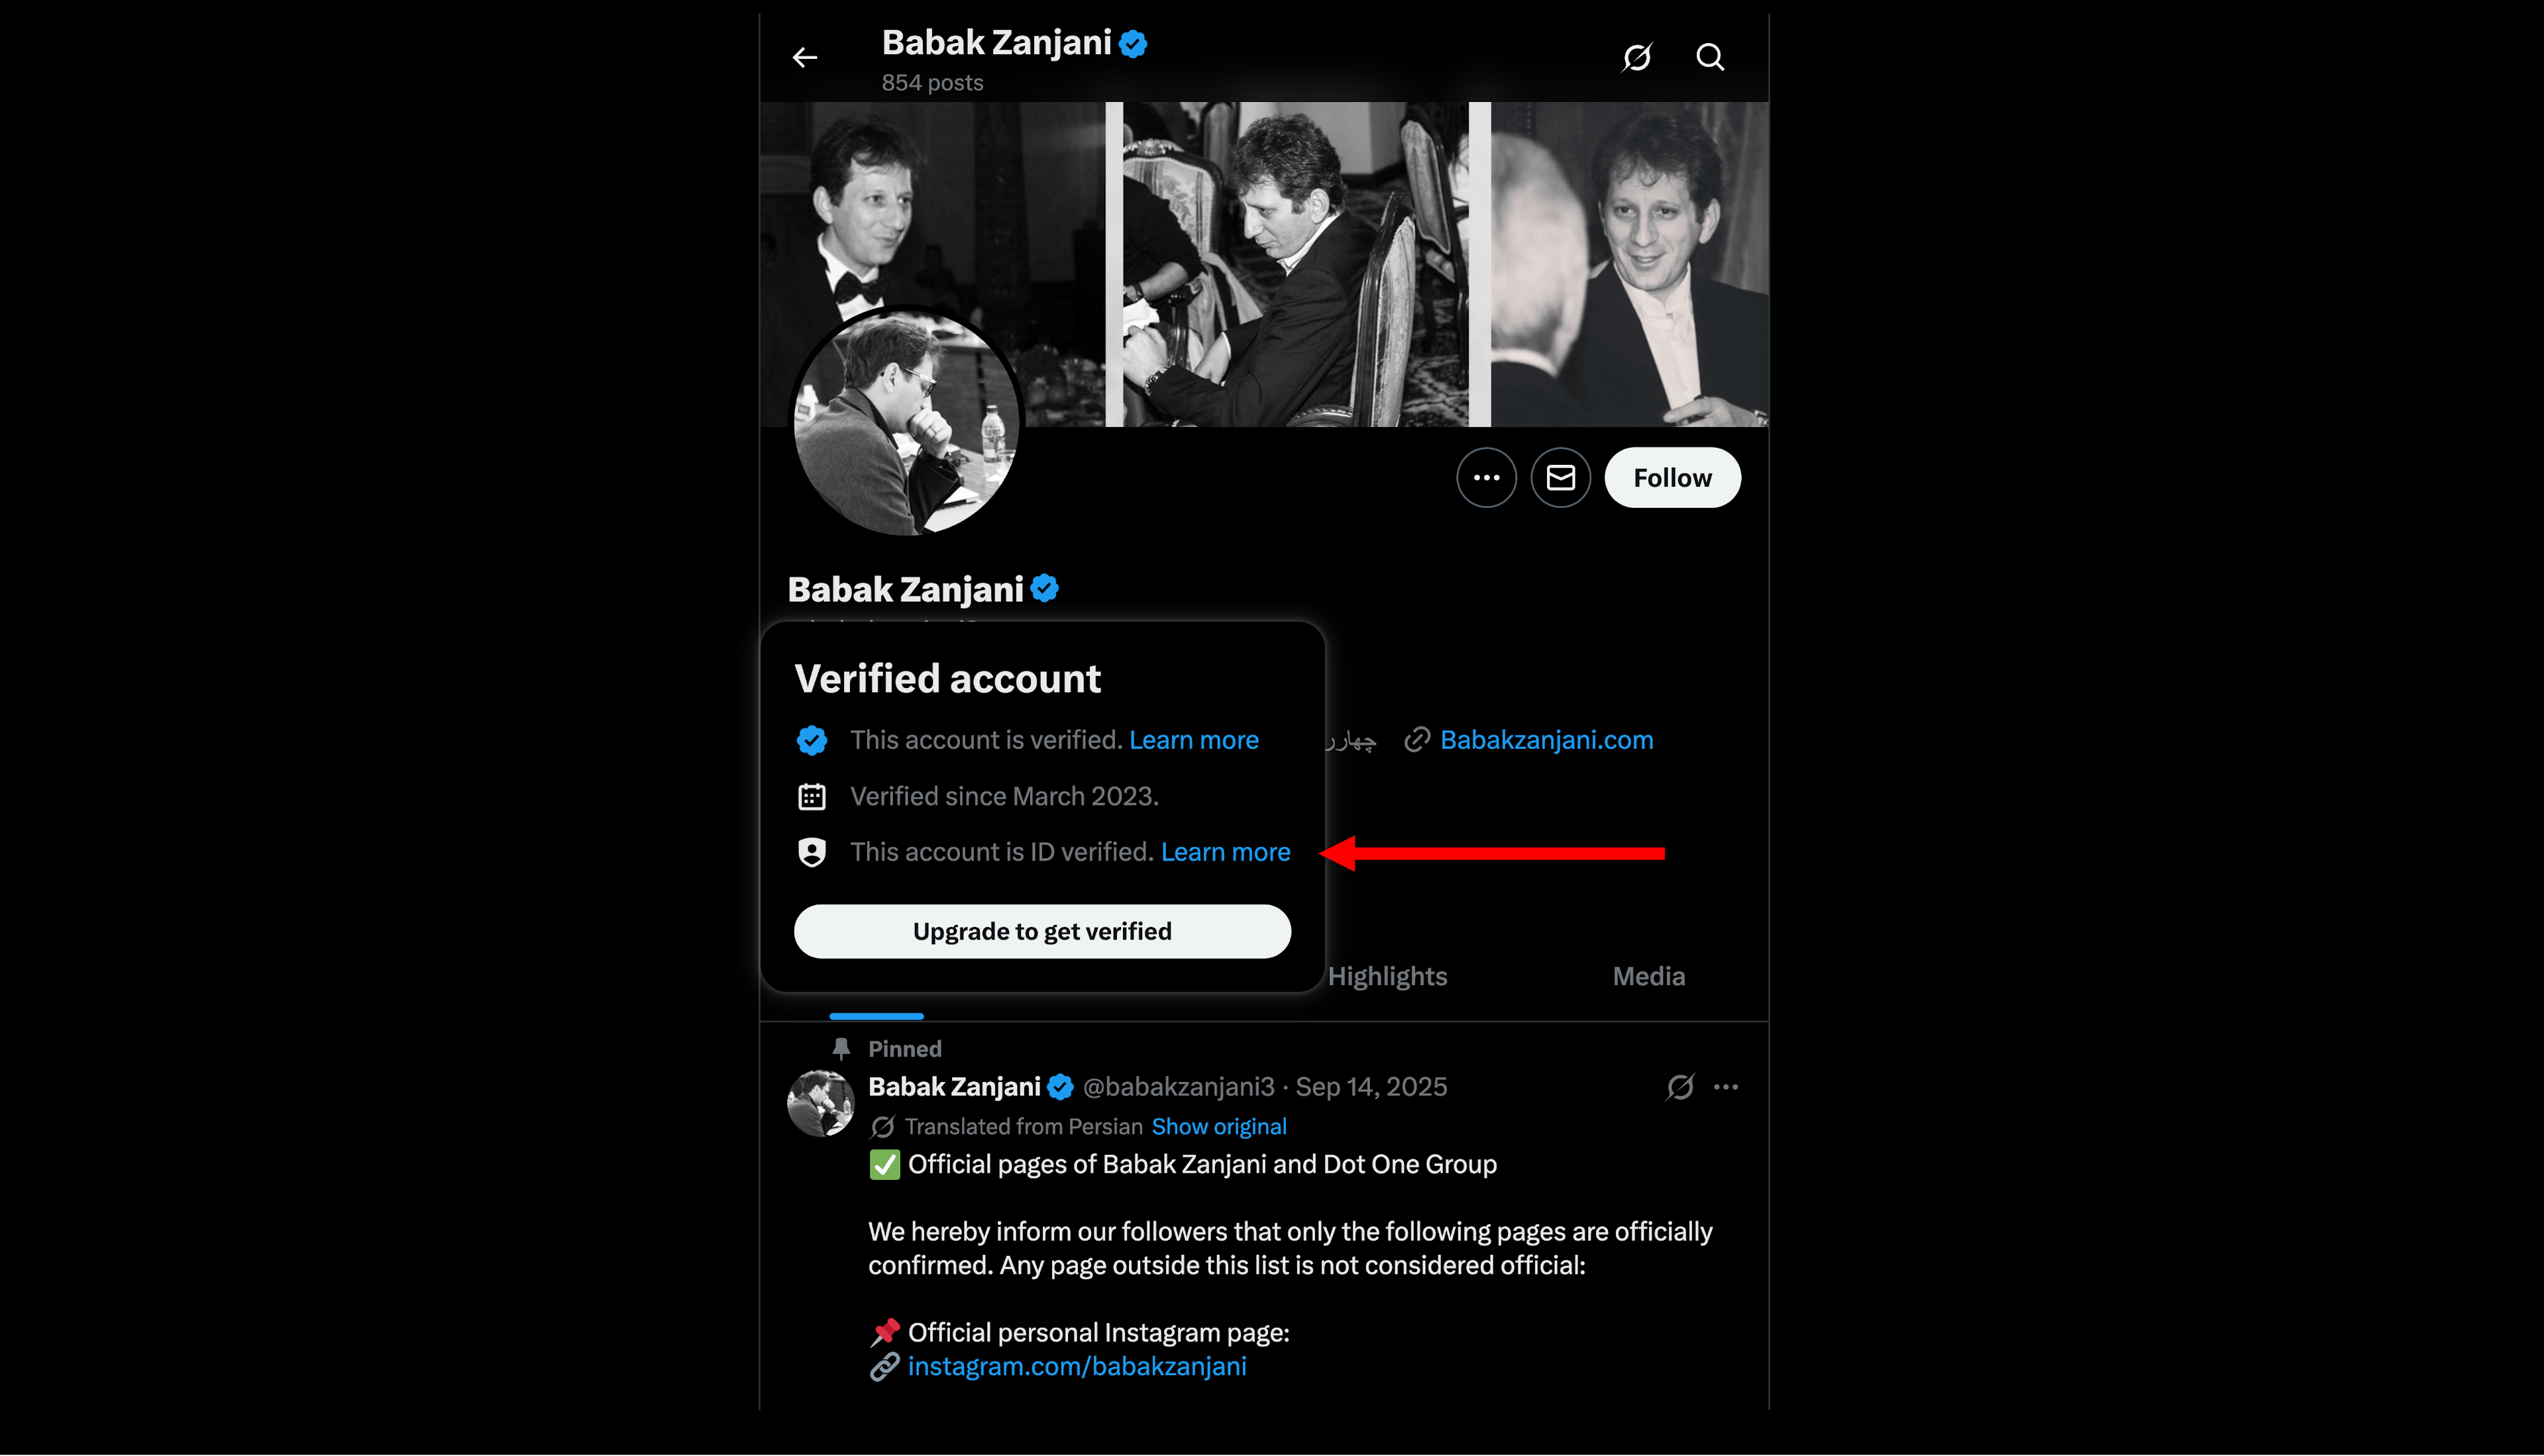The width and height of the screenshot is (2544, 1456).
Task: Open the profile more options menu
Action: coord(1485,478)
